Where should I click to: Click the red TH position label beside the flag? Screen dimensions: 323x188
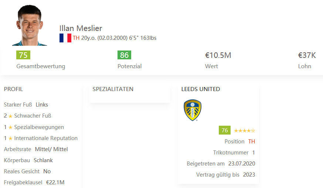click(x=76, y=38)
